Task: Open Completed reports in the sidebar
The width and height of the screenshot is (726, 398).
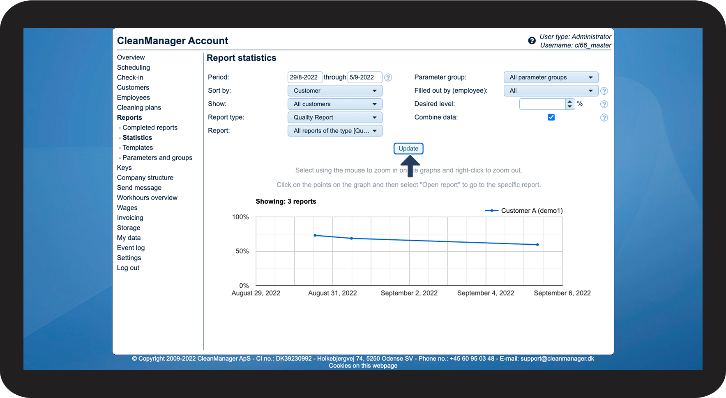Action: [150, 127]
